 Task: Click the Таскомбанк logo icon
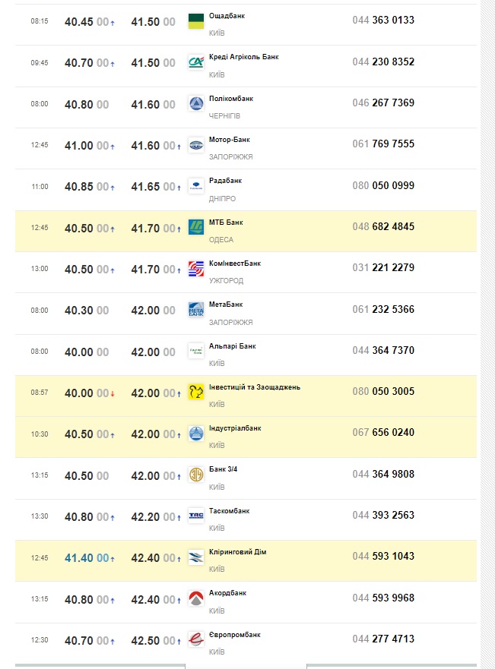[196, 516]
